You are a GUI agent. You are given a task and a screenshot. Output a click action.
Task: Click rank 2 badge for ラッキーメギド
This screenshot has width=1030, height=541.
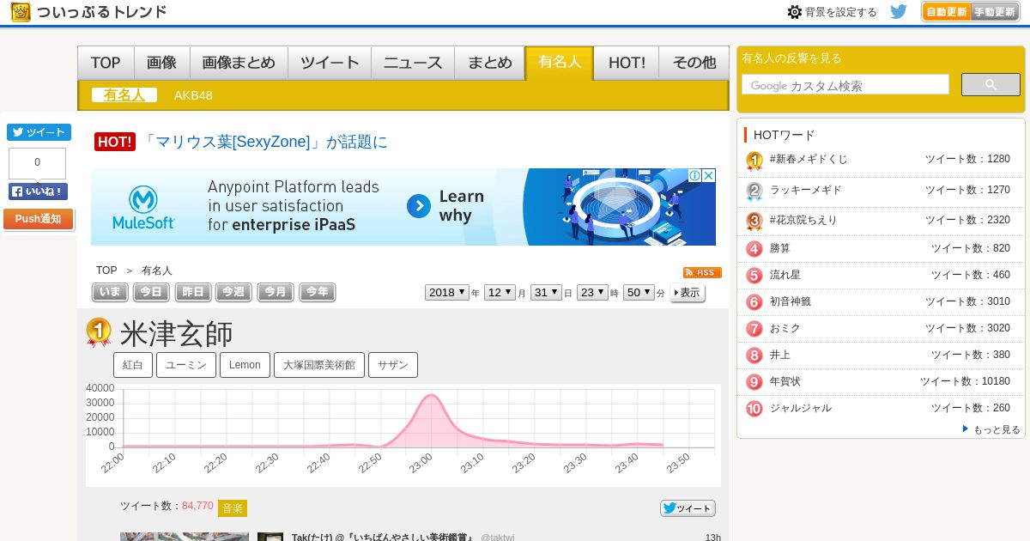[x=754, y=191]
